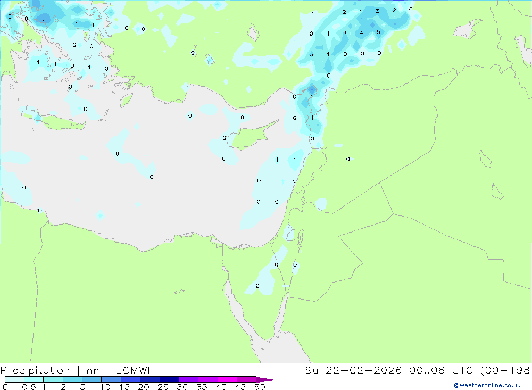
Task: Click the above-50 mm legend arrow tip
Action: pyautogui.click(x=266, y=380)
